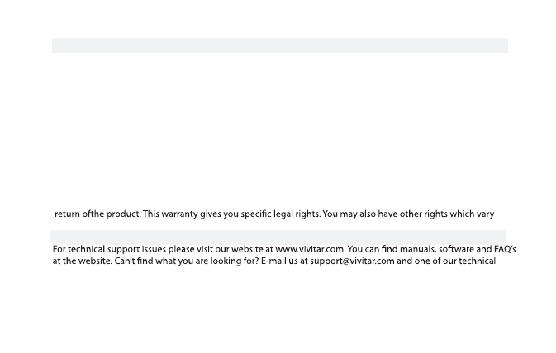
Task: Click 'at the website' text
Action: pos(82,261)
